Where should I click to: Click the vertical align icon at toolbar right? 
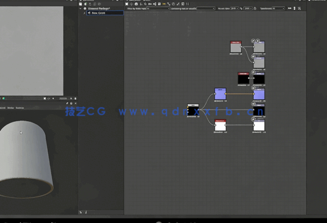(295, 8)
